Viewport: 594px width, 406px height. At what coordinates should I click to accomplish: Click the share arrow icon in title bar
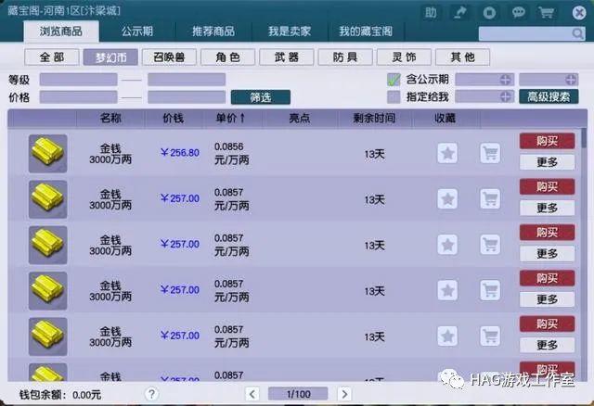click(460, 13)
